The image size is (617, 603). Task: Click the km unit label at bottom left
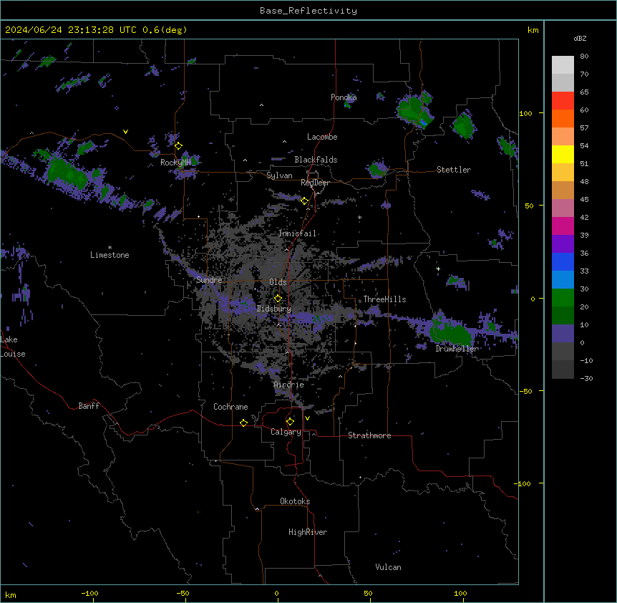(x=10, y=594)
